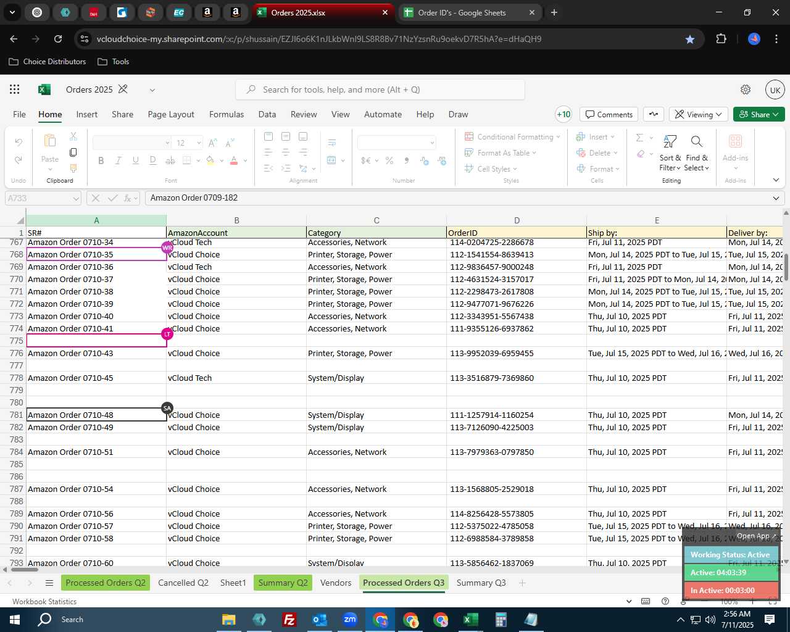Image resolution: width=790 pixels, height=632 pixels.
Task: Click the Search for tools box
Action: coord(380,89)
